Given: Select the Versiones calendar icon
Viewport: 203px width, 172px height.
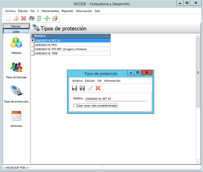Looking at the screenshot, I should tap(16, 116).
